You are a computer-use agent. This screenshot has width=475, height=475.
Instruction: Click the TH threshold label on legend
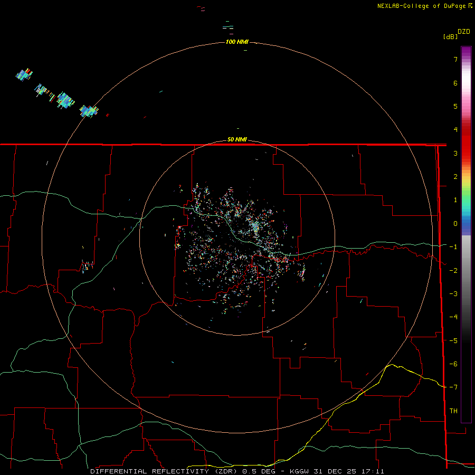[x=453, y=411]
